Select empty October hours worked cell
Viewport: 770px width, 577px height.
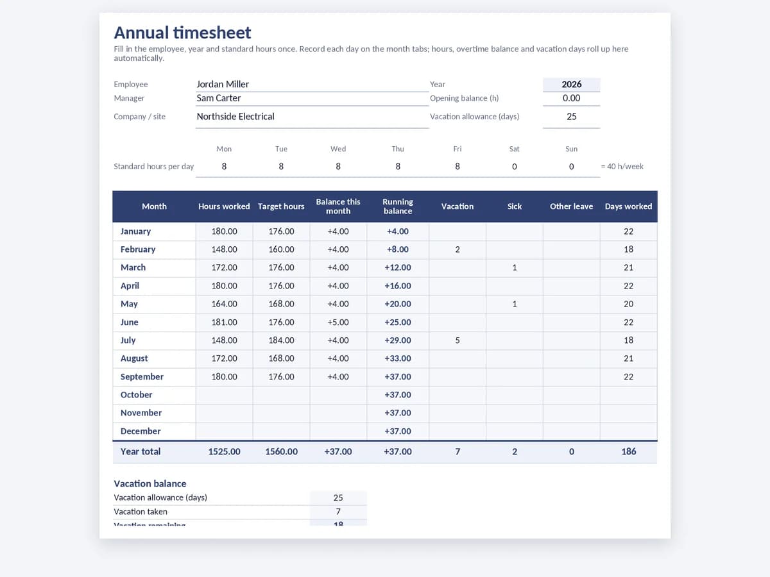point(224,395)
